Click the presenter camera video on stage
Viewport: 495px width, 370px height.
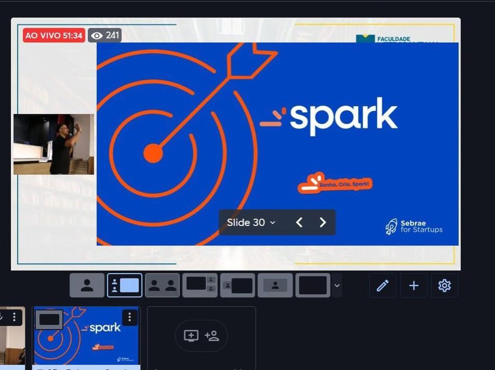(54, 144)
